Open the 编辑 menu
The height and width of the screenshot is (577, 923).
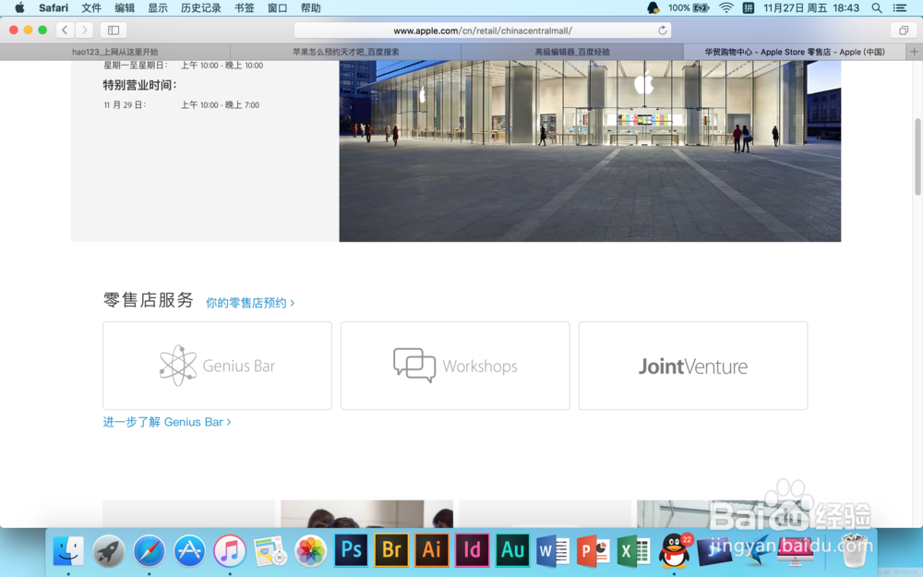tap(125, 7)
